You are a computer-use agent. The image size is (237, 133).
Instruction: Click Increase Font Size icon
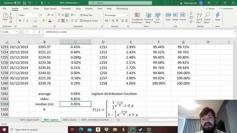49,15
